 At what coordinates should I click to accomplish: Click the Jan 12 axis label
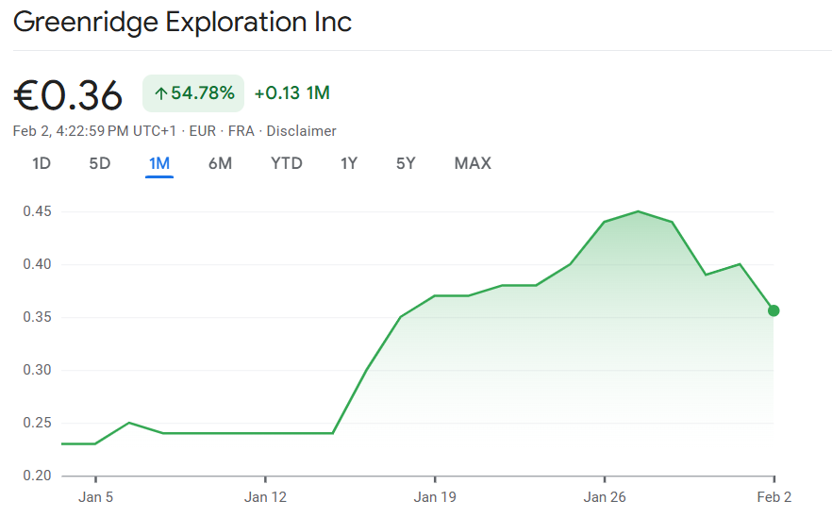pyautogui.click(x=265, y=496)
